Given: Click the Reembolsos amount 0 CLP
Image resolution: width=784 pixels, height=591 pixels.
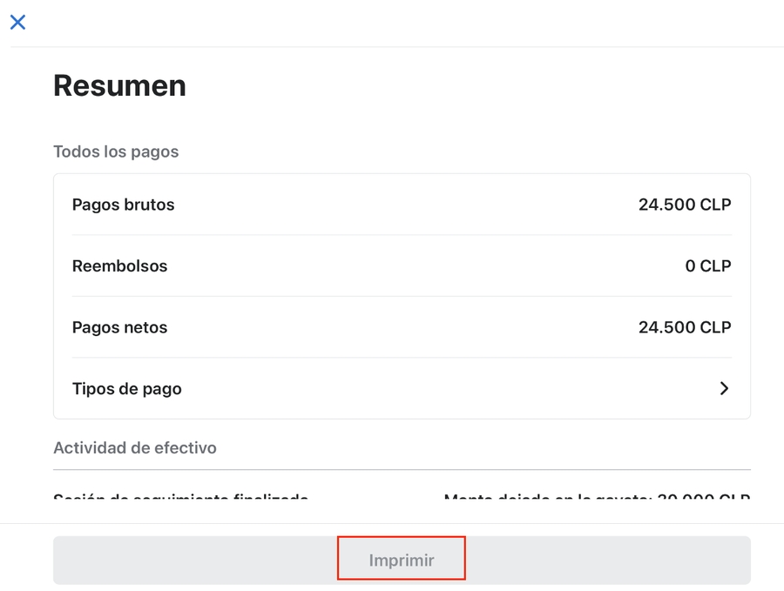Looking at the screenshot, I should (708, 266).
